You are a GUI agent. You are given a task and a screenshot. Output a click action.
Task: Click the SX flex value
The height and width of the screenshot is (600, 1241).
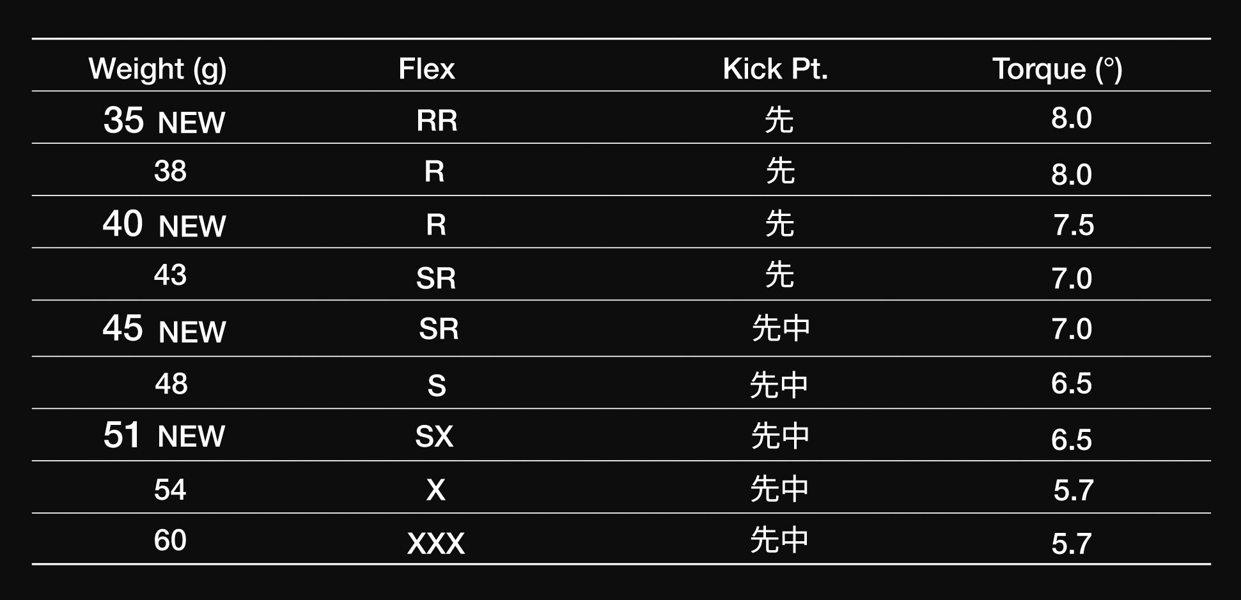[434, 436]
